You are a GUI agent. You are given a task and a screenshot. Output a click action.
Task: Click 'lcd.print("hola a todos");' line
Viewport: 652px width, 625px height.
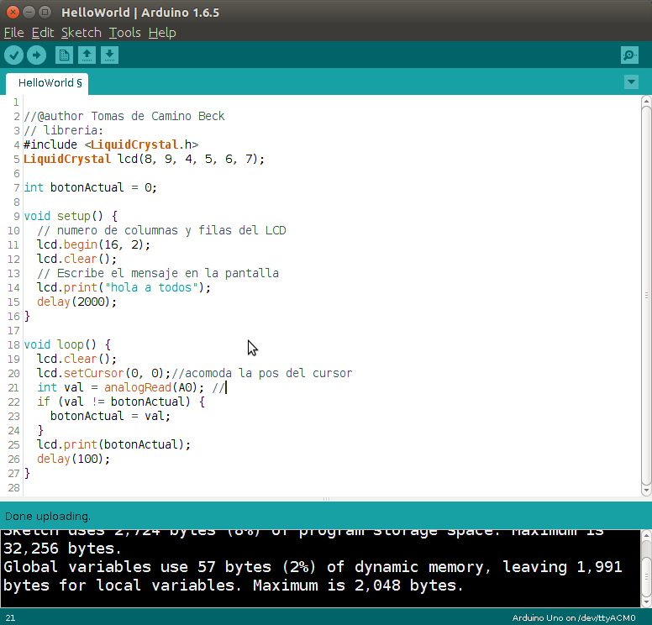[124, 287]
